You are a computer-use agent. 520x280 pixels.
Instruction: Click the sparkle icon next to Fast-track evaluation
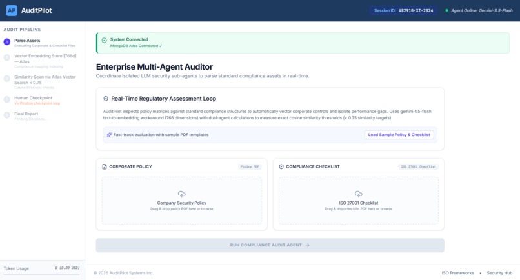(109, 135)
